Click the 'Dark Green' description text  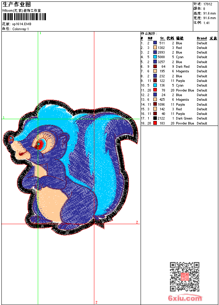pyautogui.click(x=184, y=118)
